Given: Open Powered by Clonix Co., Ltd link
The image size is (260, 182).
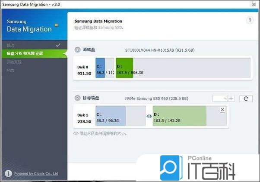Looking at the screenshot, I should (36, 173).
